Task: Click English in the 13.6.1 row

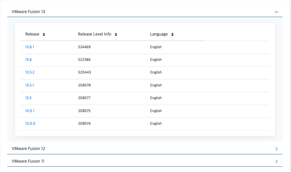Action: 156,47
